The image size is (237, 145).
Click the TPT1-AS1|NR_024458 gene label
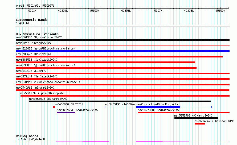(x=30, y=139)
